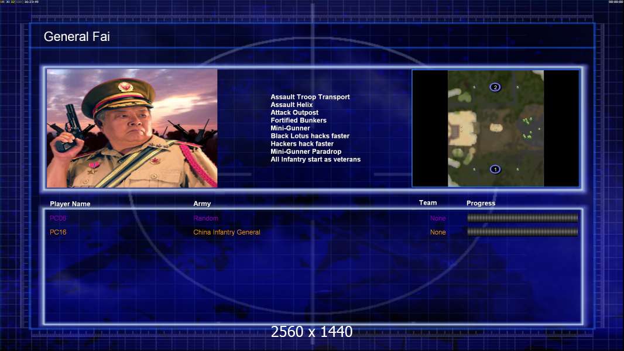The image size is (624, 351).
Task: Click the Team value for PC05
Action: pos(438,218)
